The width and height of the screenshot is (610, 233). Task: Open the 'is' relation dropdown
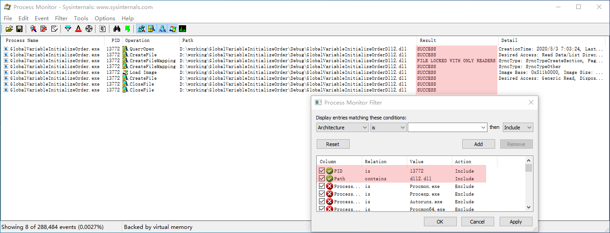coord(388,128)
